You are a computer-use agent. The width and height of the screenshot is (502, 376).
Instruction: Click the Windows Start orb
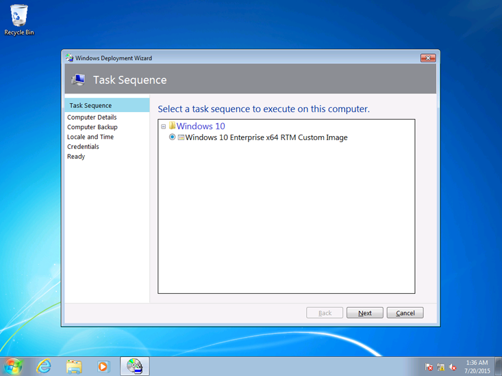click(x=12, y=366)
